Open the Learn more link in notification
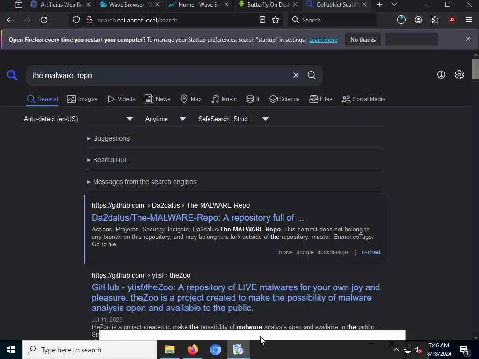Viewport: 479px width, 359px height. [323, 40]
